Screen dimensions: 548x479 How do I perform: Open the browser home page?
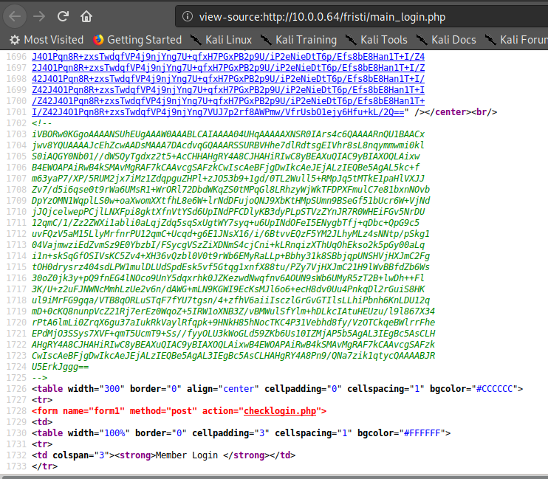[x=86, y=15]
